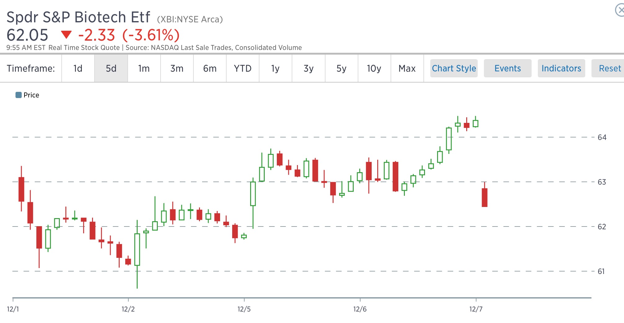
Task: Click the Real Time Stock Quote source line
Action: pos(175,47)
